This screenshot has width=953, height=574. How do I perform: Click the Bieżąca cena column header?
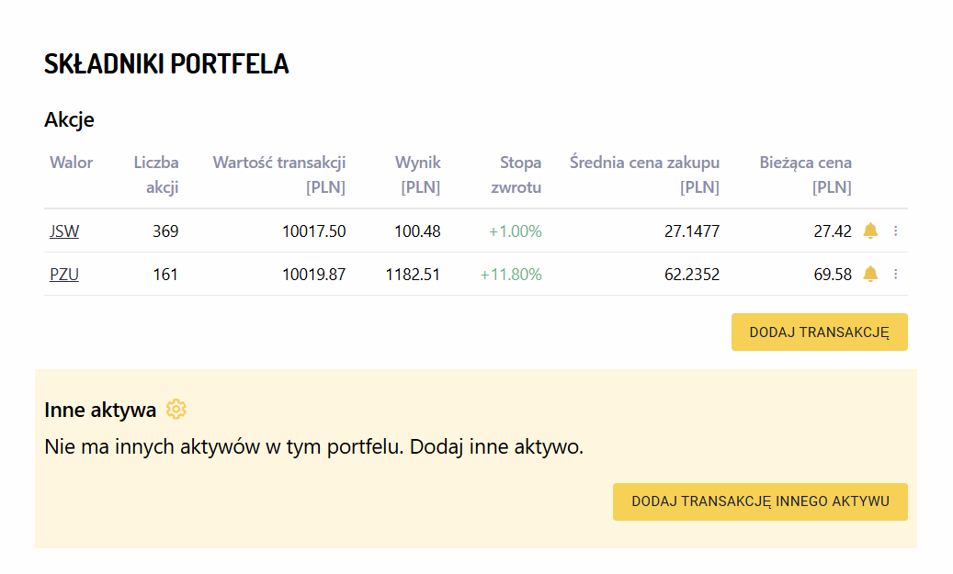pyautogui.click(x=805, y=174)
